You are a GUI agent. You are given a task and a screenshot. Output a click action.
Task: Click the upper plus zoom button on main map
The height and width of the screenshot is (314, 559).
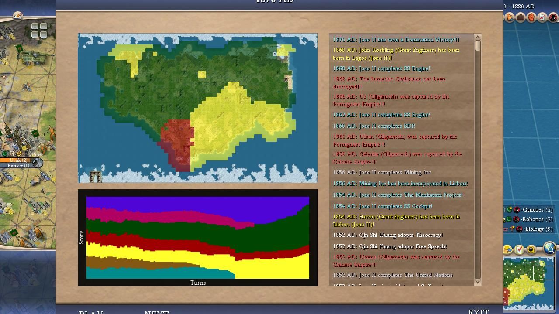[x=35, y=27]
